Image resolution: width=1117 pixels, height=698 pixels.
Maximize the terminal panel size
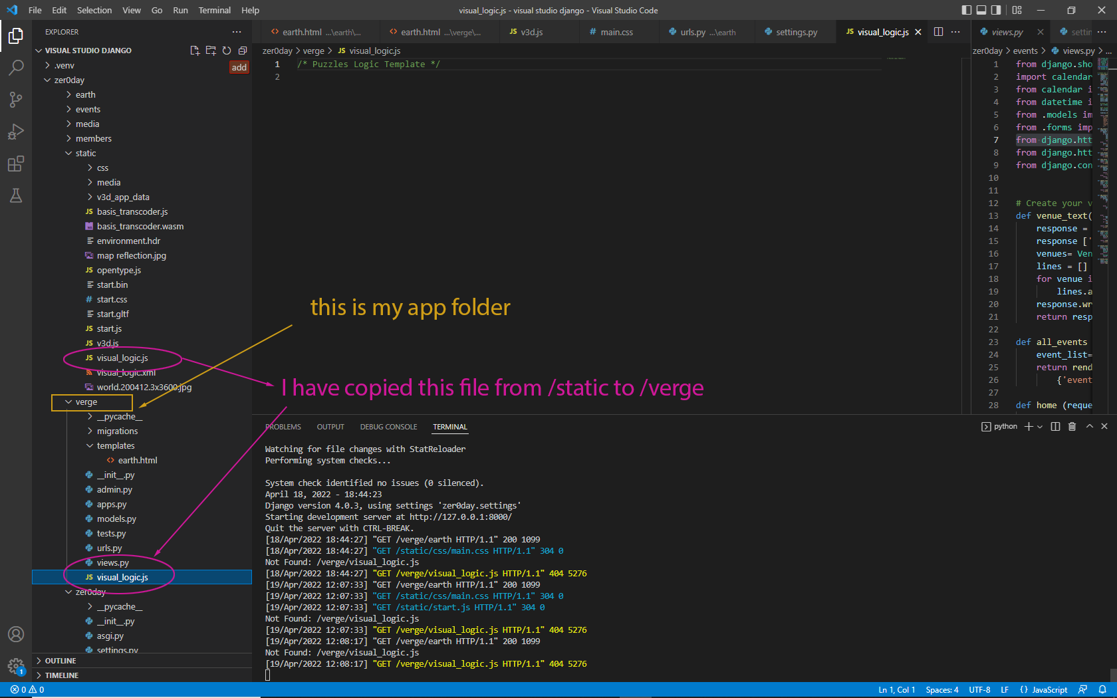(x=1089, y=427)
